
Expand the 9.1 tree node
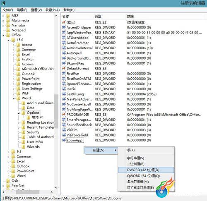pyautogui.click(x=8, y=152)
